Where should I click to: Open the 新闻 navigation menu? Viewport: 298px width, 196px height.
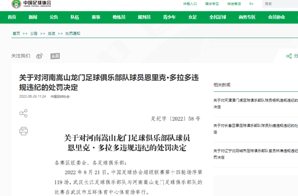tap(33, 17)
